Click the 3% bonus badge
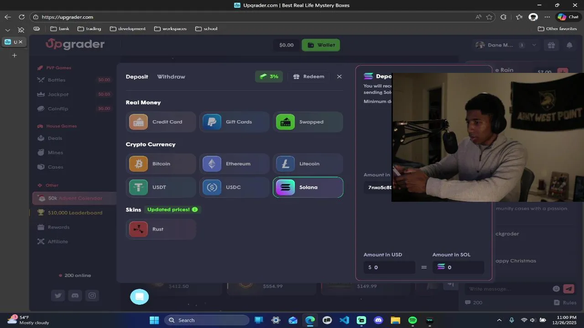The width and height of the screenshot is (584, 328). point(269,77)
